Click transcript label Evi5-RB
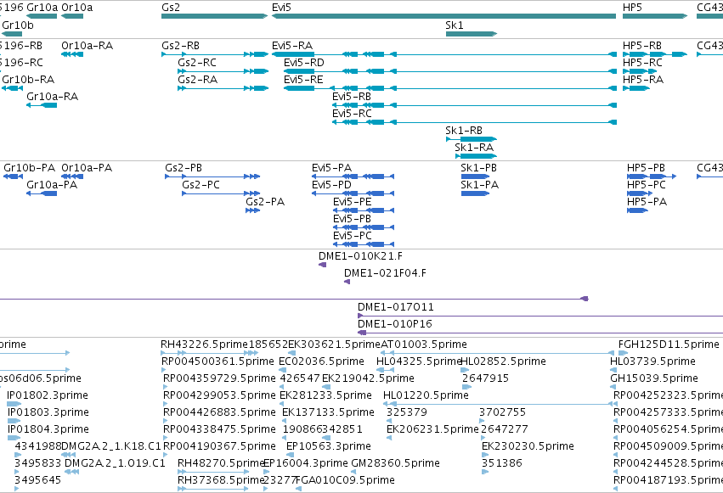The image size is (723, 493). click(352, 97)
